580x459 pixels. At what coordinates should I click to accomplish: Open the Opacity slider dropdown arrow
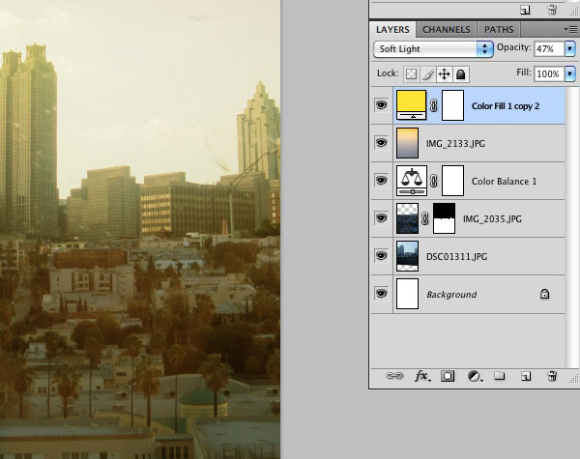click(x=569, y=48)
